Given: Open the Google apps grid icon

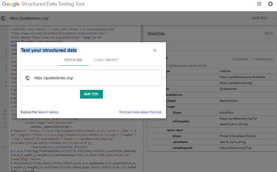Looking at the screenshot, I should [259, 4].
